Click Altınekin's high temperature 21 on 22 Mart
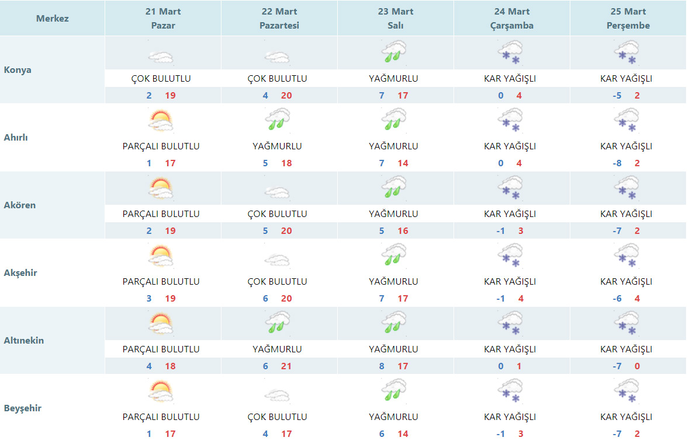The height and width of the screenshot is (441, 689). tap(286, 366)
